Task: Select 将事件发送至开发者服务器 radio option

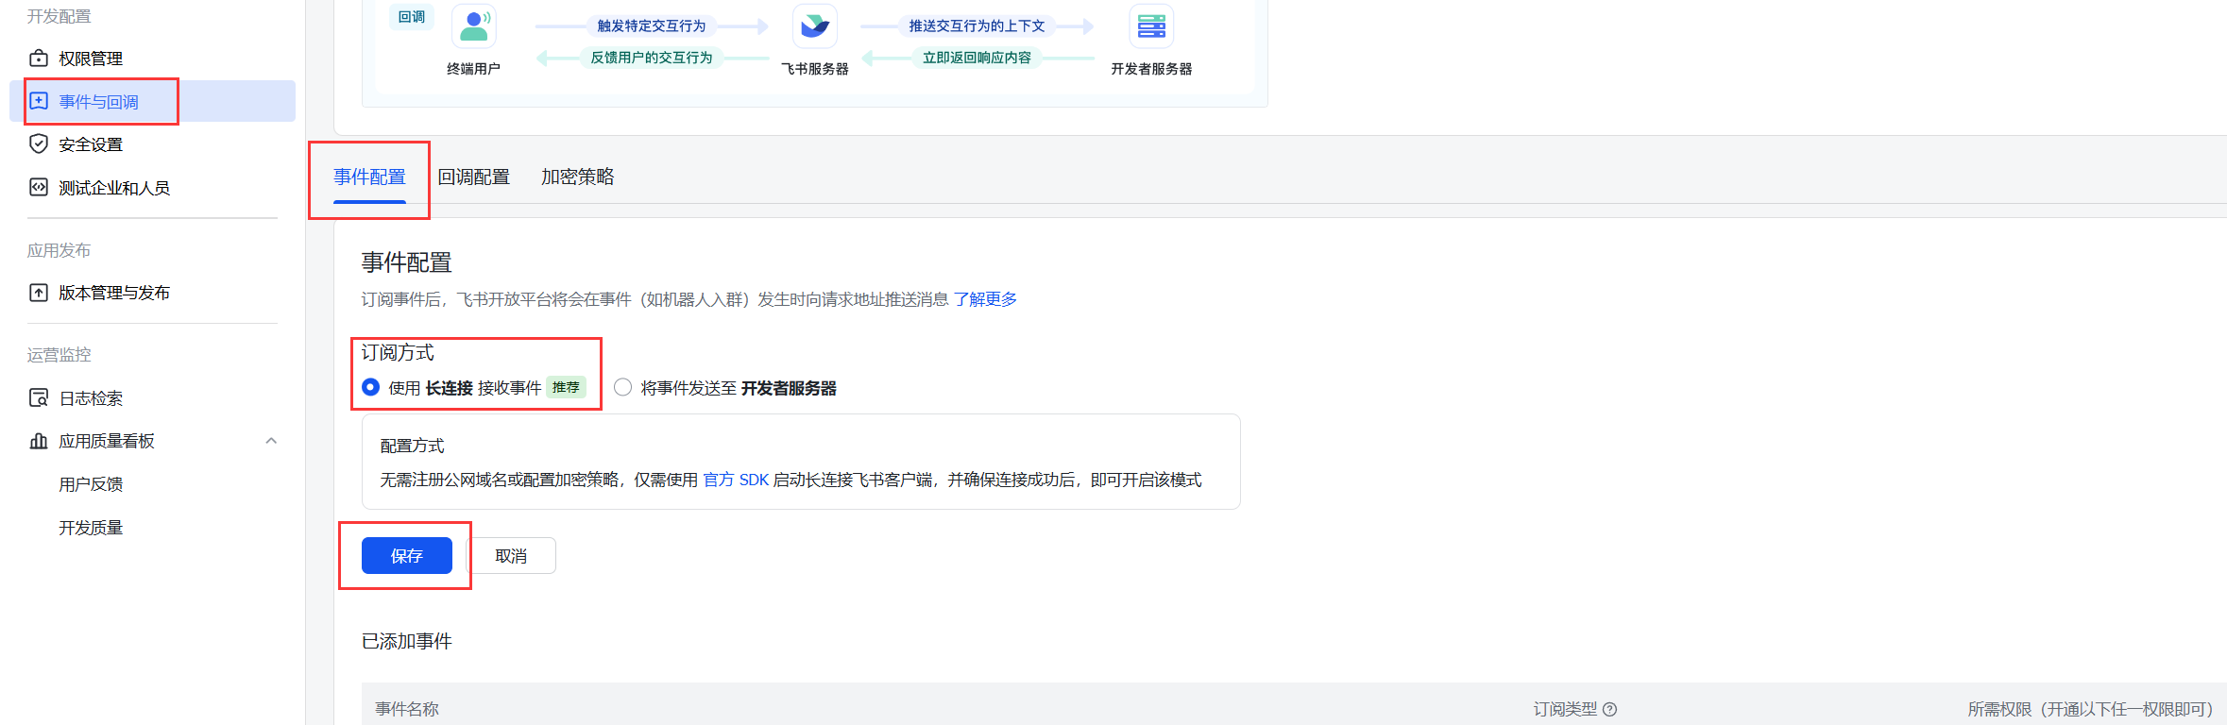Action: pyautogui.click(x=623, y=387)
